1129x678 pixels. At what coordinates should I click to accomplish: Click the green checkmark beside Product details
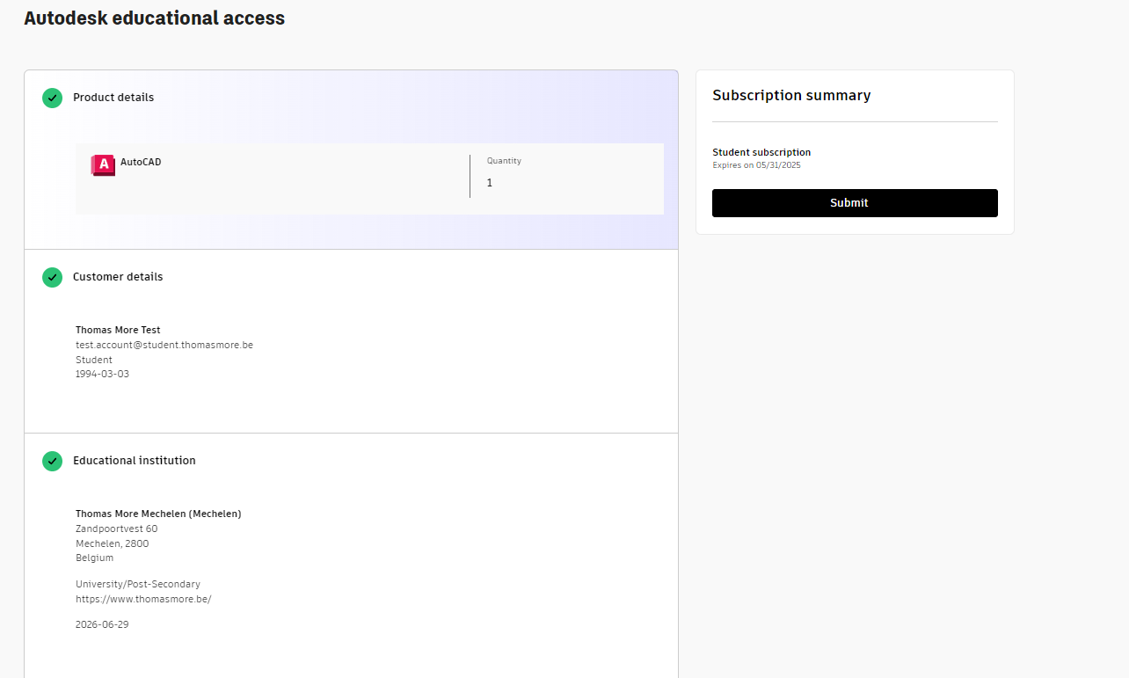coord(52,98)
